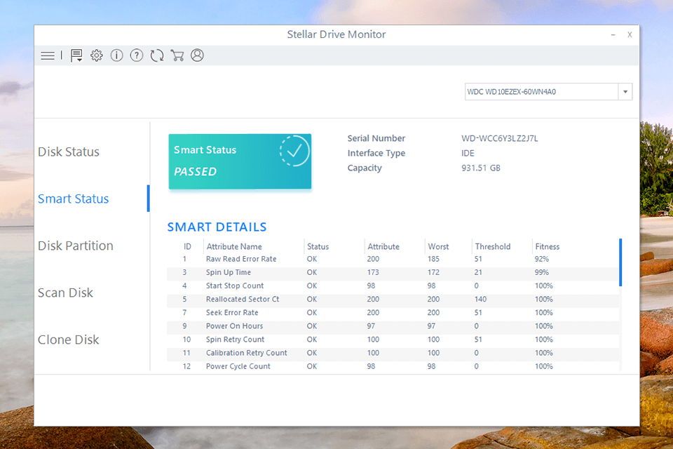Open the Disk Partition section

click(x=76, y=246)
